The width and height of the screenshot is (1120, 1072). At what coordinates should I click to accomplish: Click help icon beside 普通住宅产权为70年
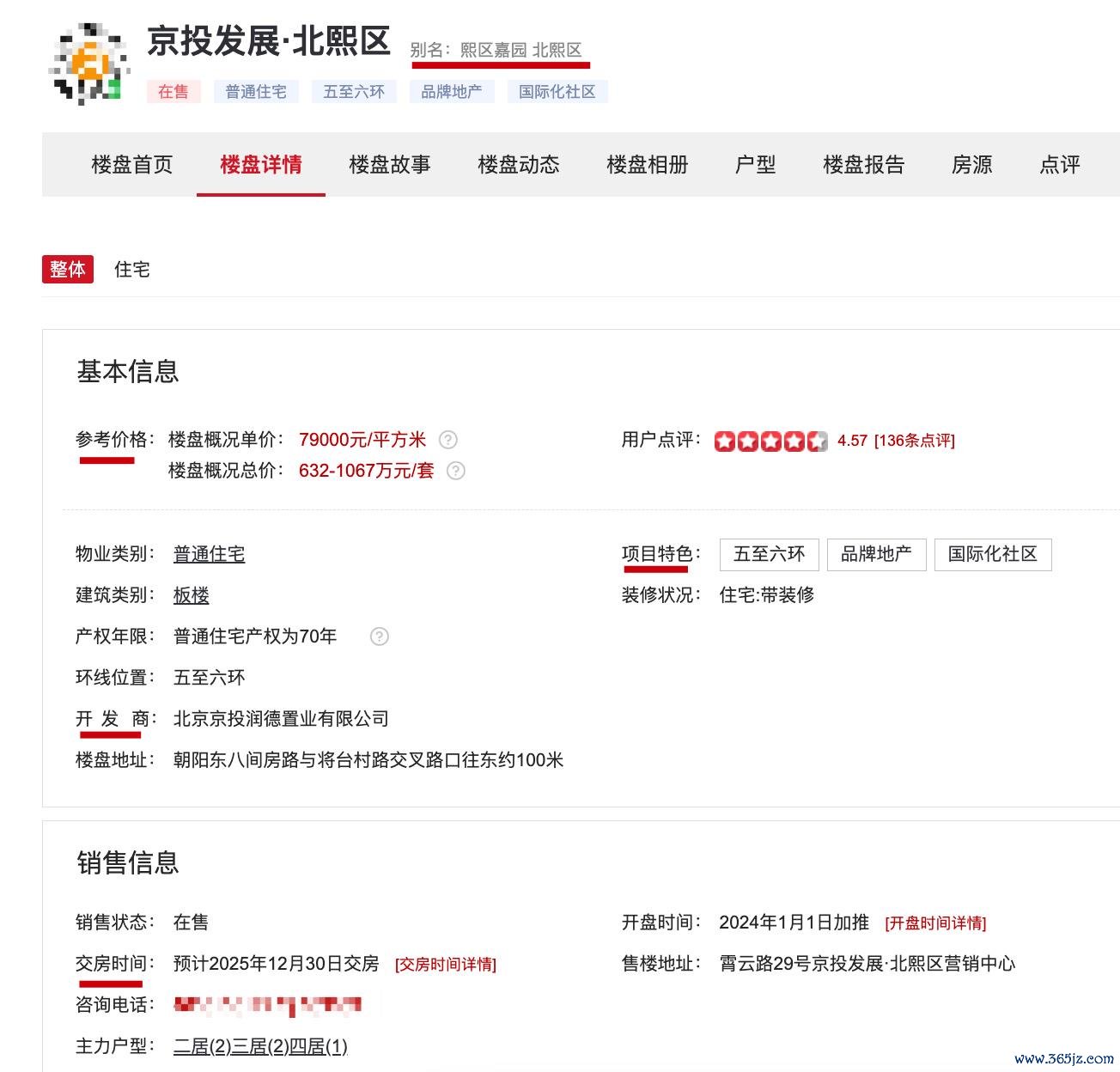(380, 636)
